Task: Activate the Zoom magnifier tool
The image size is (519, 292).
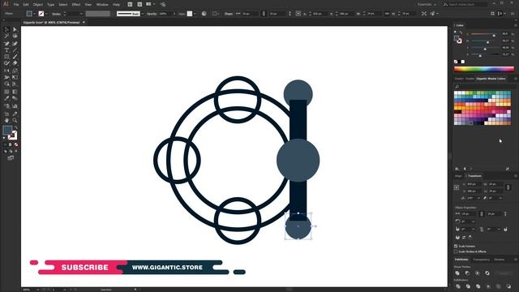Action: coord(15,120)
